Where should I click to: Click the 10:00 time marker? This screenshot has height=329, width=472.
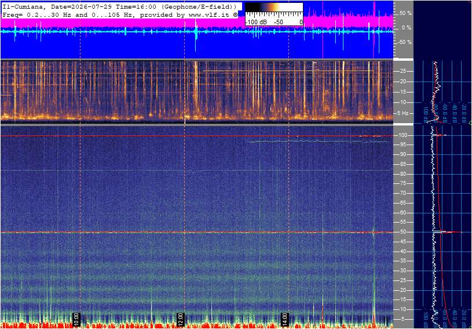point(76,319)
